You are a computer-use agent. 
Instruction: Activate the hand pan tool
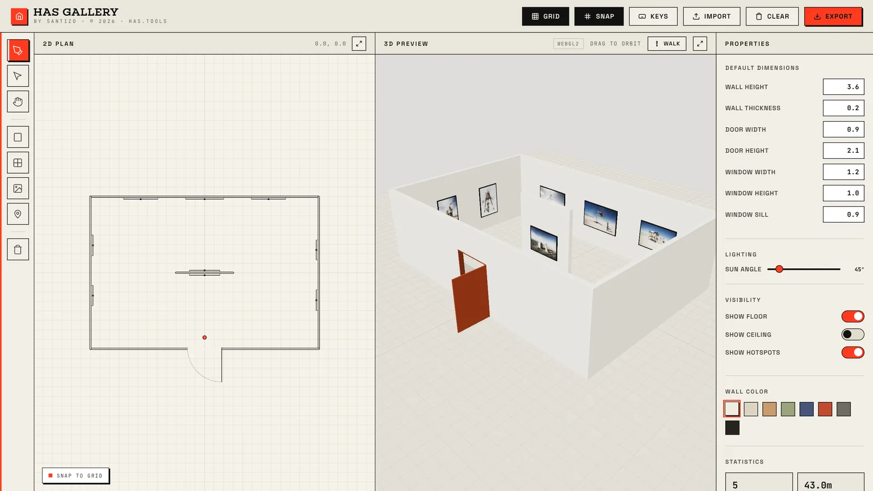click(x=18, y=101)
